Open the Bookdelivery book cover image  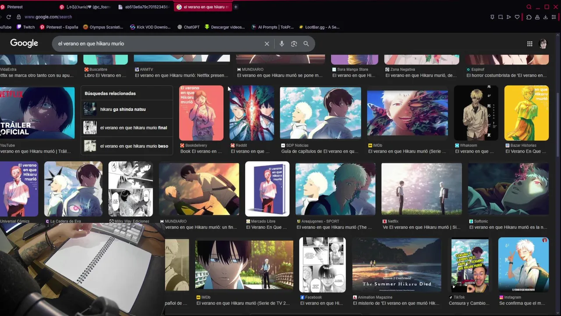[201, 113]
